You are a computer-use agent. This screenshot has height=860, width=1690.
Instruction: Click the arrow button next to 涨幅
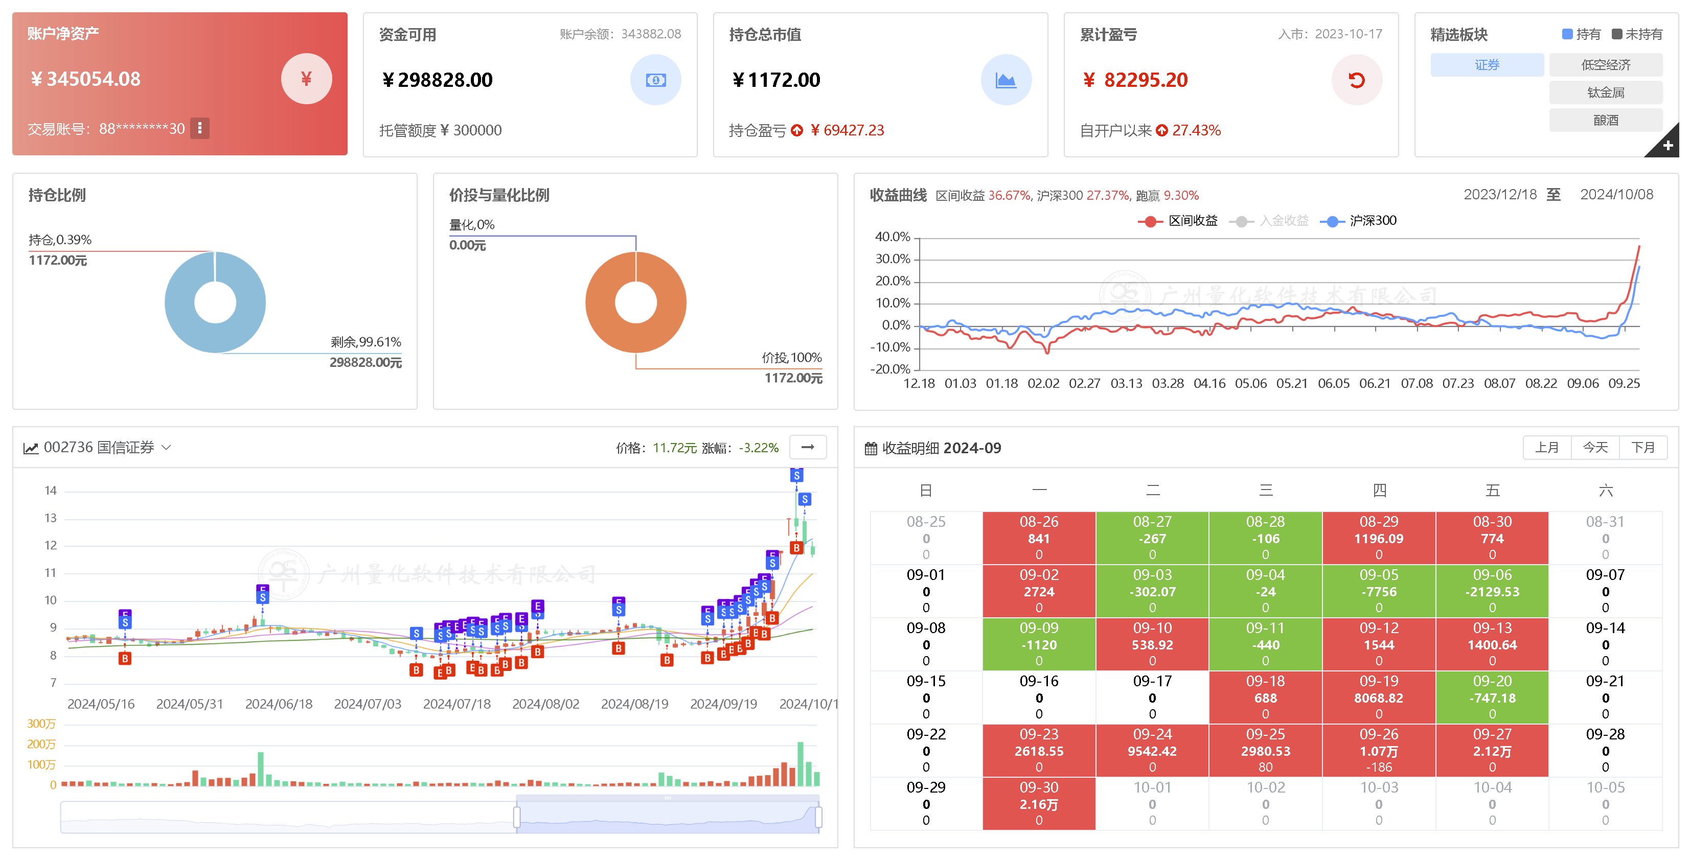coord(808,448)
